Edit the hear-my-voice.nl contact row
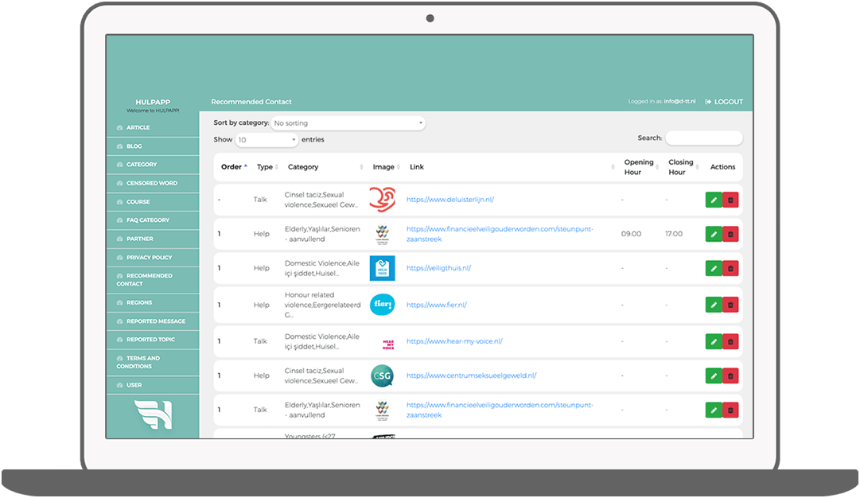 (x=714, y=342)
